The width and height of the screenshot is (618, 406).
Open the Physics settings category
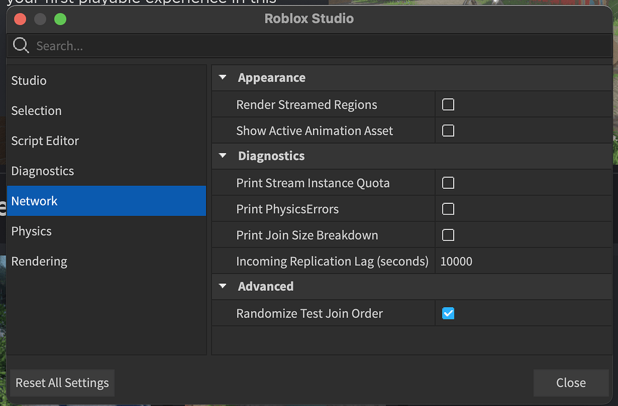pos(106,231)
